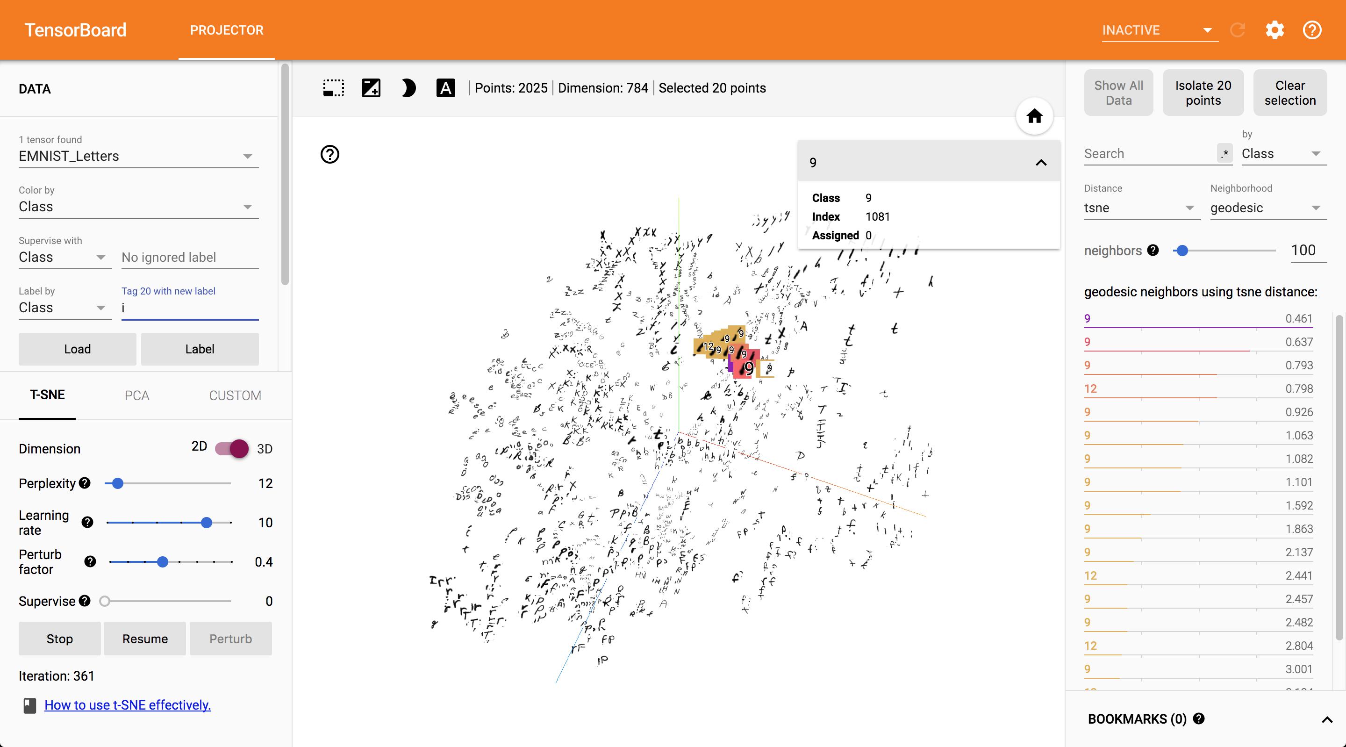This screenshot has height=747, width=1346.
Task: Activate bounding box selection tool
Action: coord(333,88)
